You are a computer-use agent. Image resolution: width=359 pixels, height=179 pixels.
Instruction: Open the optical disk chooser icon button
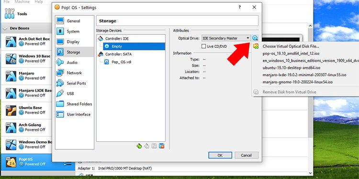[255, 38]
